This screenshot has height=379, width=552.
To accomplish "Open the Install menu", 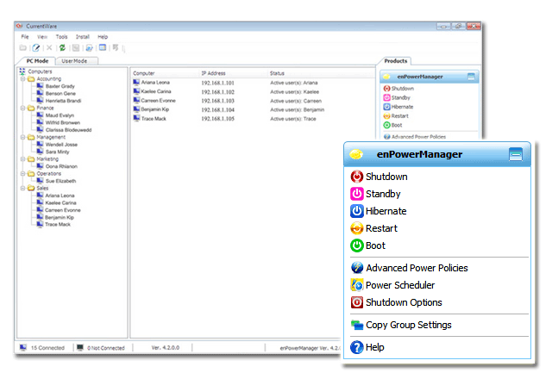I will [x=83, y=36].
